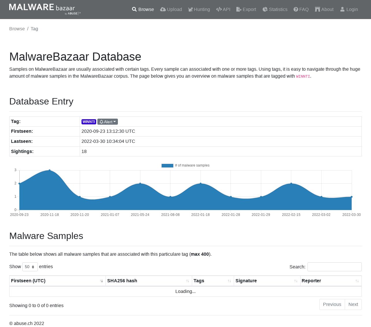The image size is (371, 327).
Task: Sort by SHA256 hash sort arrows
Action: point(188,281)
